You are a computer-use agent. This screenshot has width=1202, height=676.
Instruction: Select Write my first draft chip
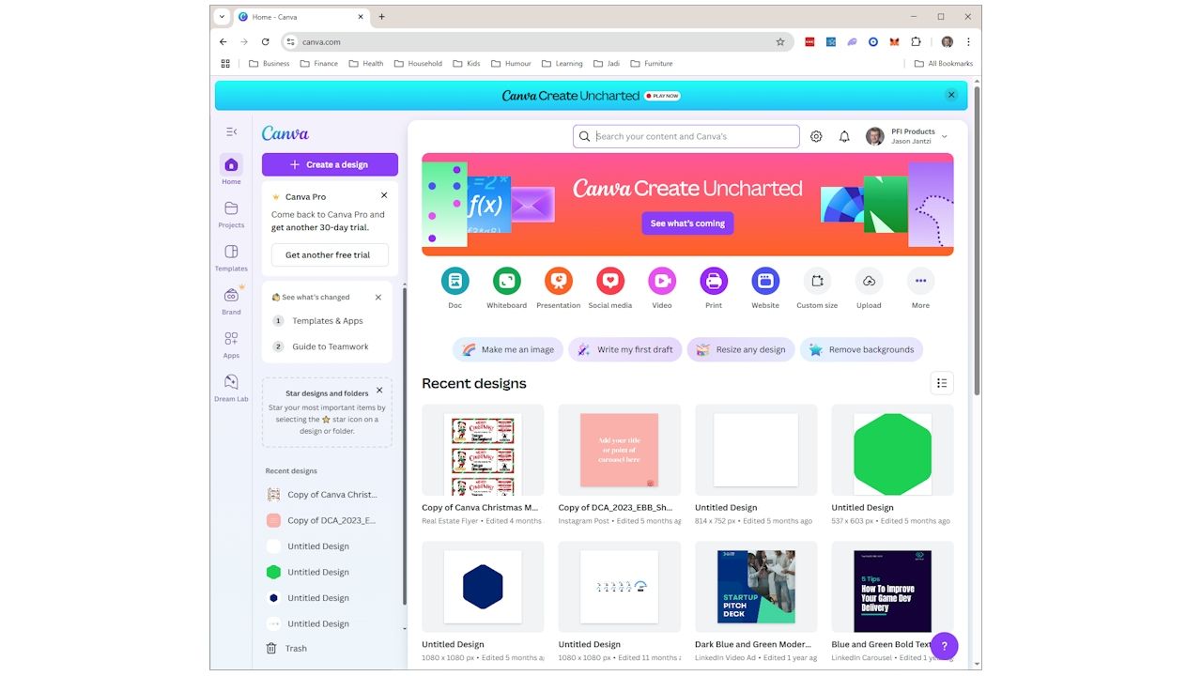(x=625, y=349)
